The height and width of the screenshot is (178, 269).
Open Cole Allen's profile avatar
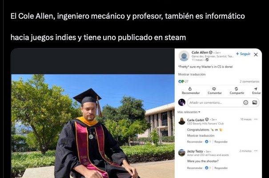click(184, 56)
